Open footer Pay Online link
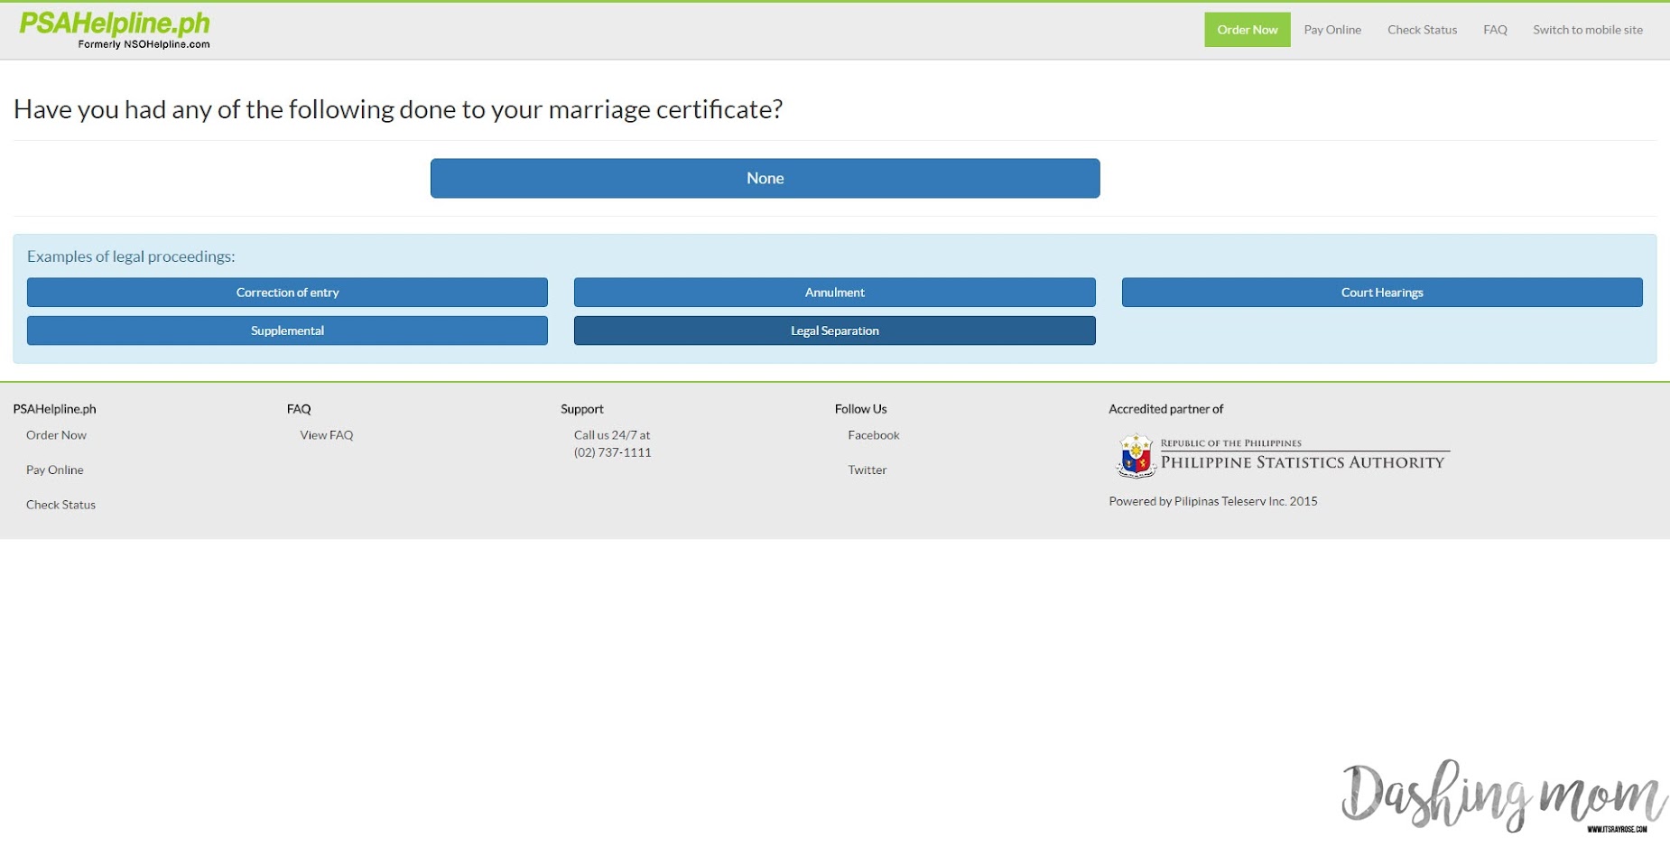 pyautogui.click(x=54, y=470)
